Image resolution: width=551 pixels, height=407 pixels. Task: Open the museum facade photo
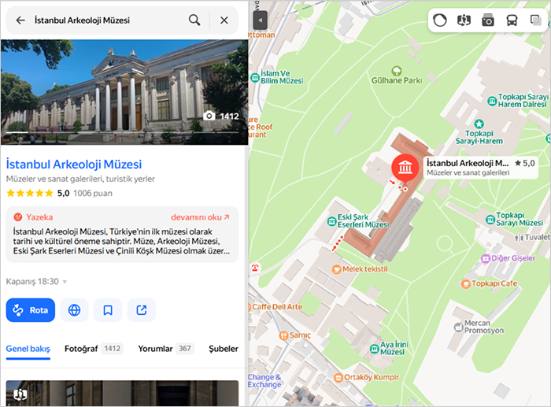coord(124,92)
